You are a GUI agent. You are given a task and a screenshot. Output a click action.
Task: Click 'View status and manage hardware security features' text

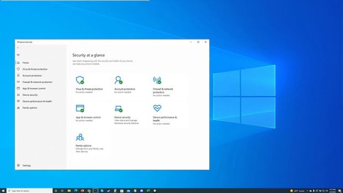pos(126,122)
